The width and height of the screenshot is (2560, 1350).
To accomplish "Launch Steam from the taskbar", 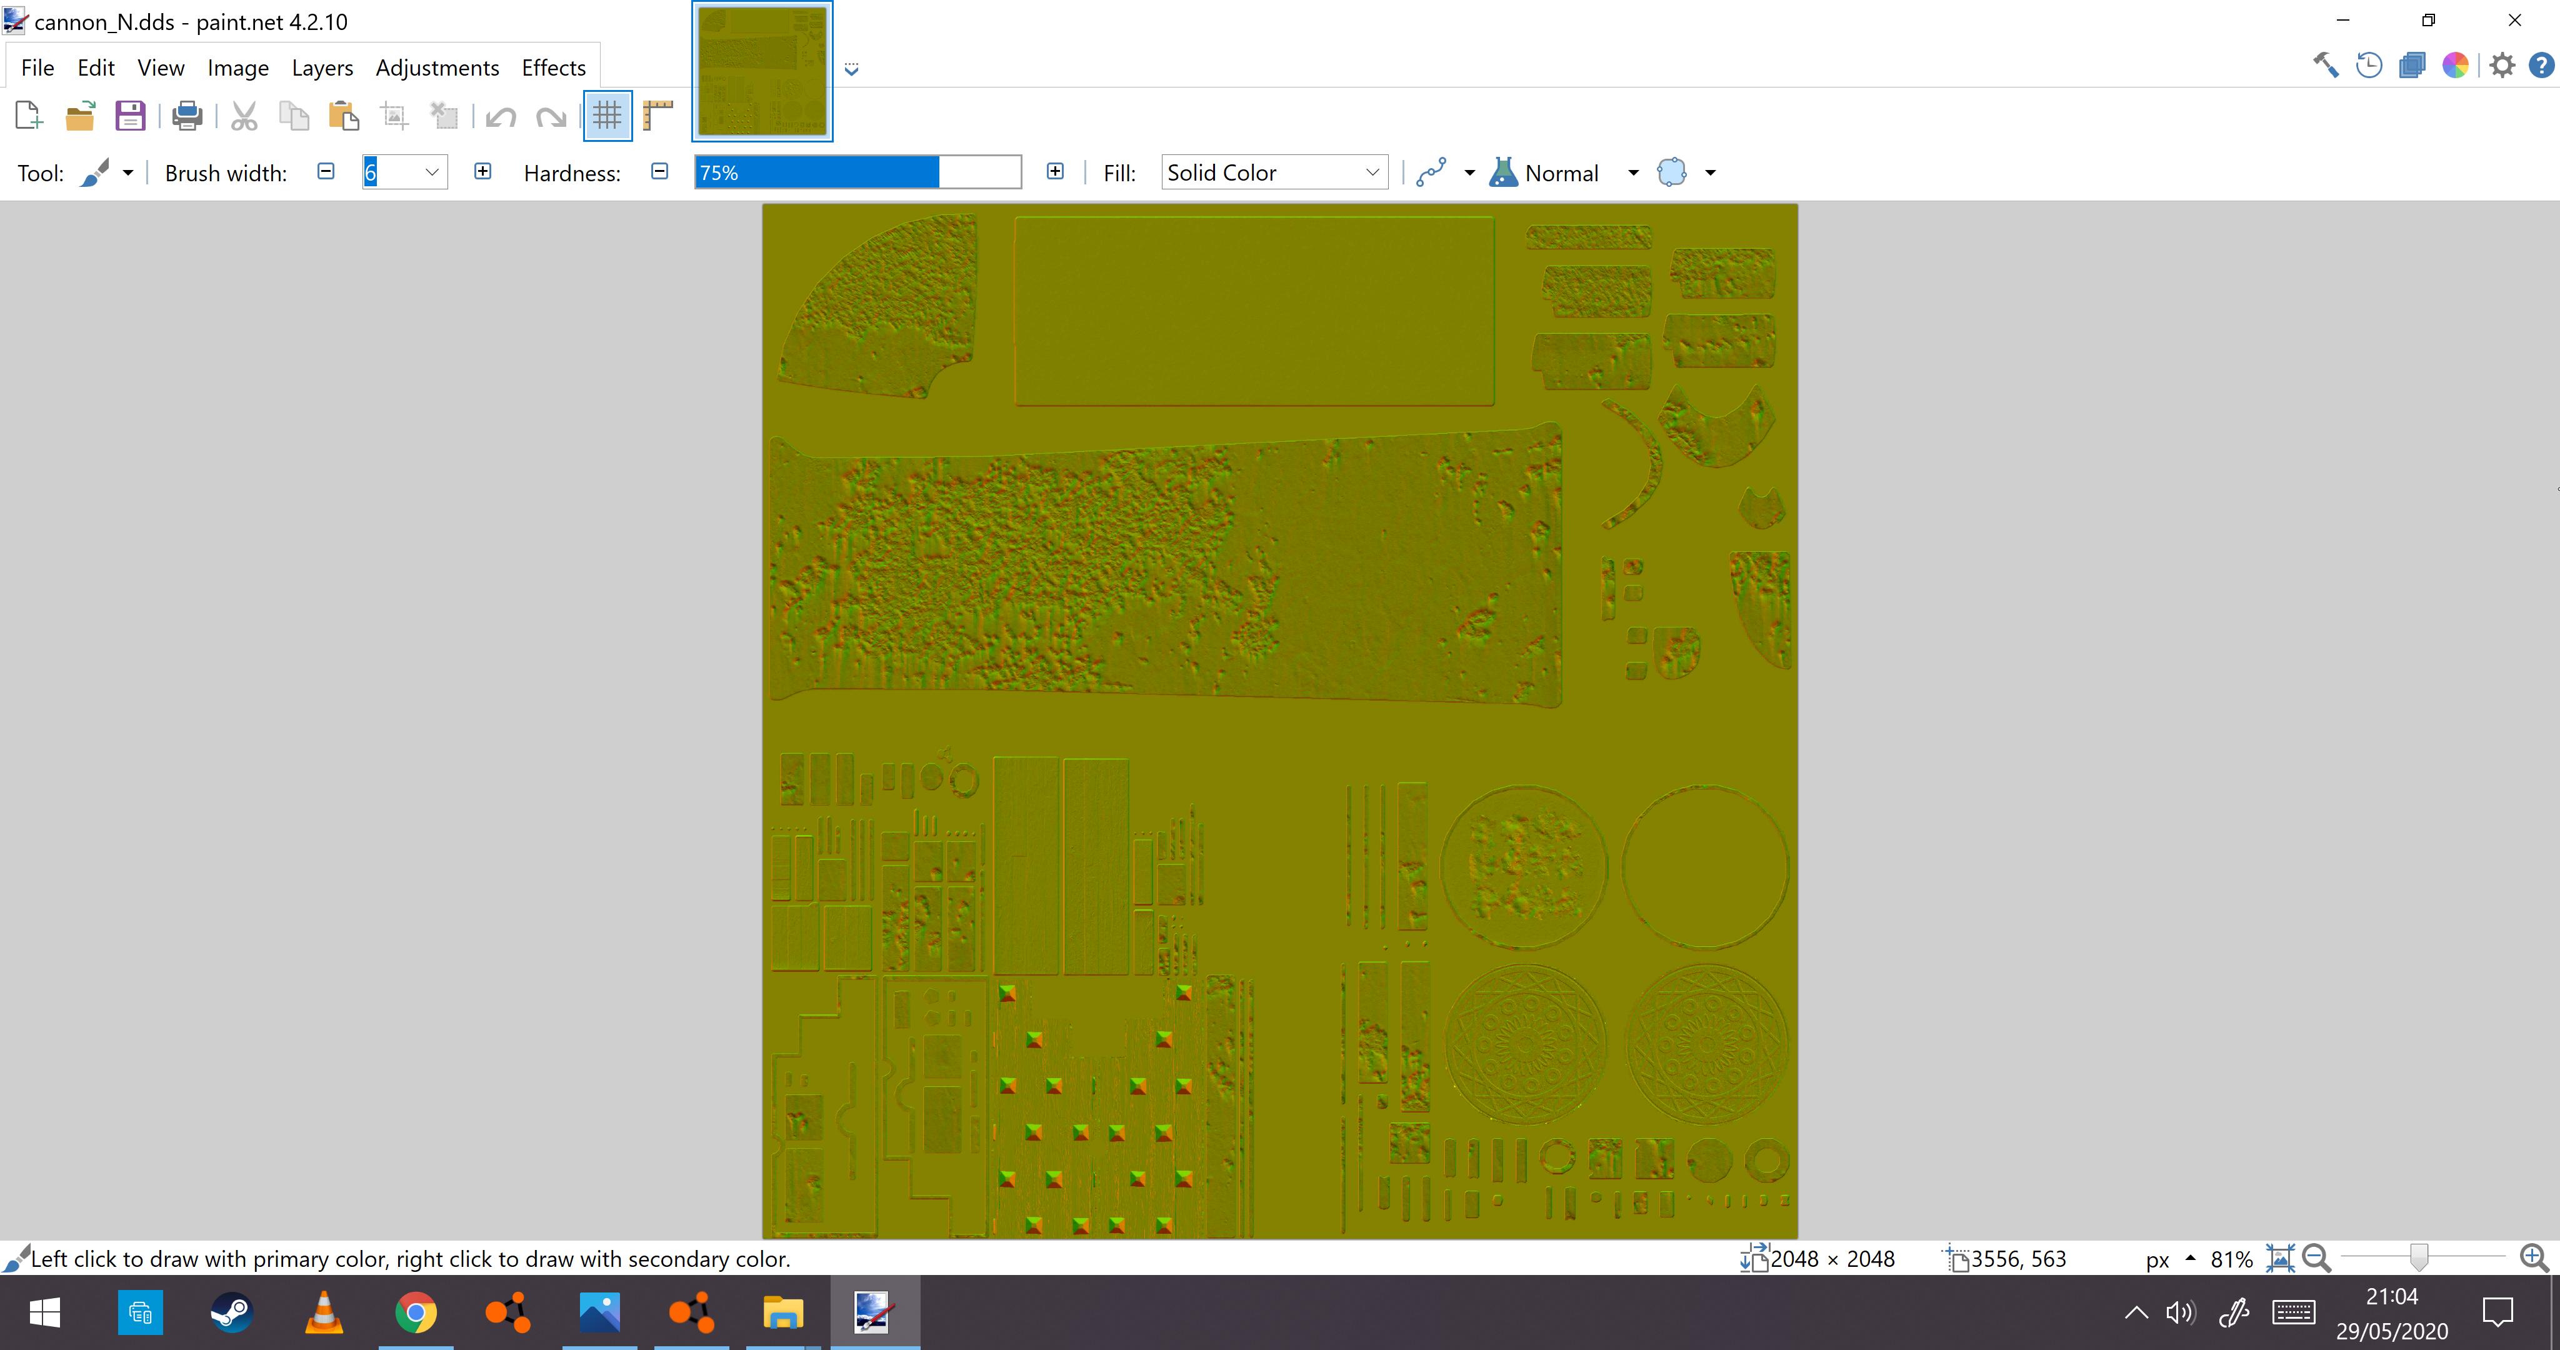I will (231, 1313).
